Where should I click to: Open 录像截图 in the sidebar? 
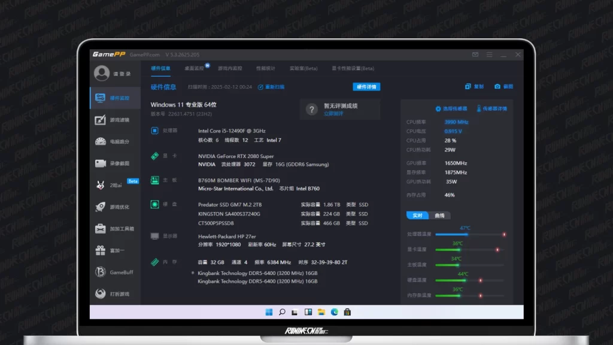point(115,164)
